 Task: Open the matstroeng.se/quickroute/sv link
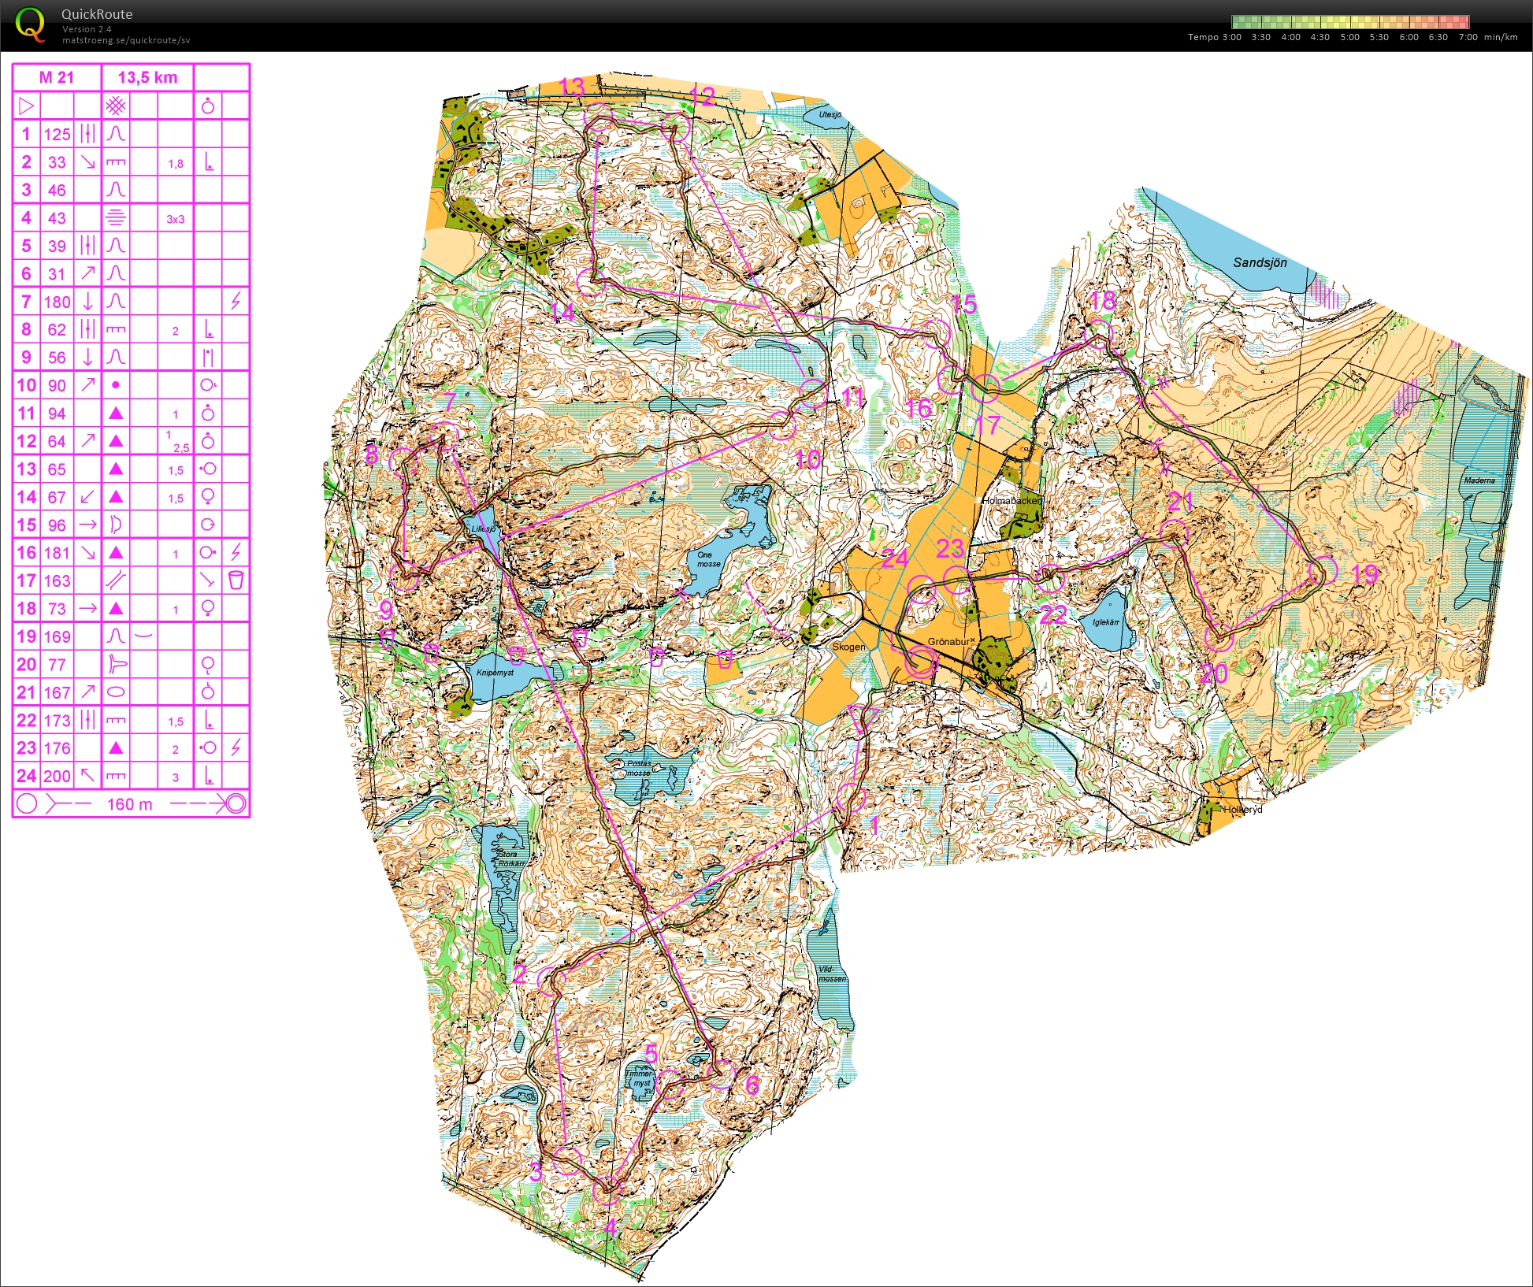coord(126,40)
